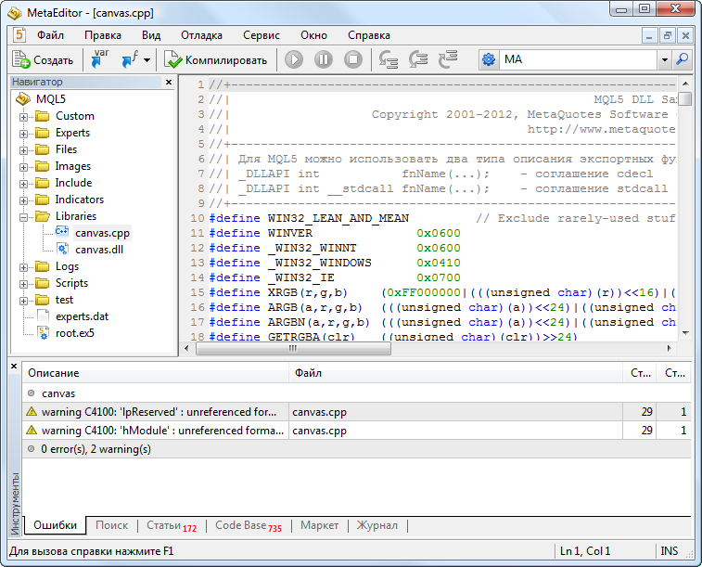This screenshot has width=702, height=567.
Task: Open the Сервис menu
Action: [262, 35]
